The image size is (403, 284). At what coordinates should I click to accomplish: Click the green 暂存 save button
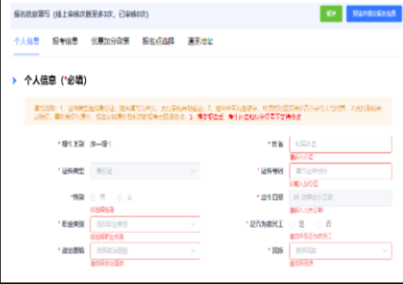(x=331, y=14)
